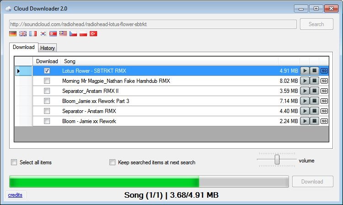
Task: Select the Bloom - Jamie xx Rework title
Action: (x=89, y=121)
